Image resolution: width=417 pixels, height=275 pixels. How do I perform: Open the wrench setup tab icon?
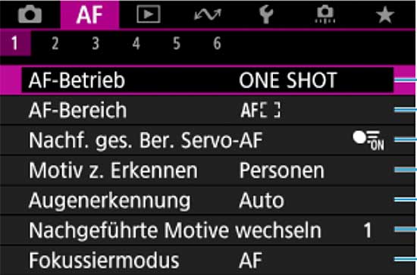click(266, 15)
